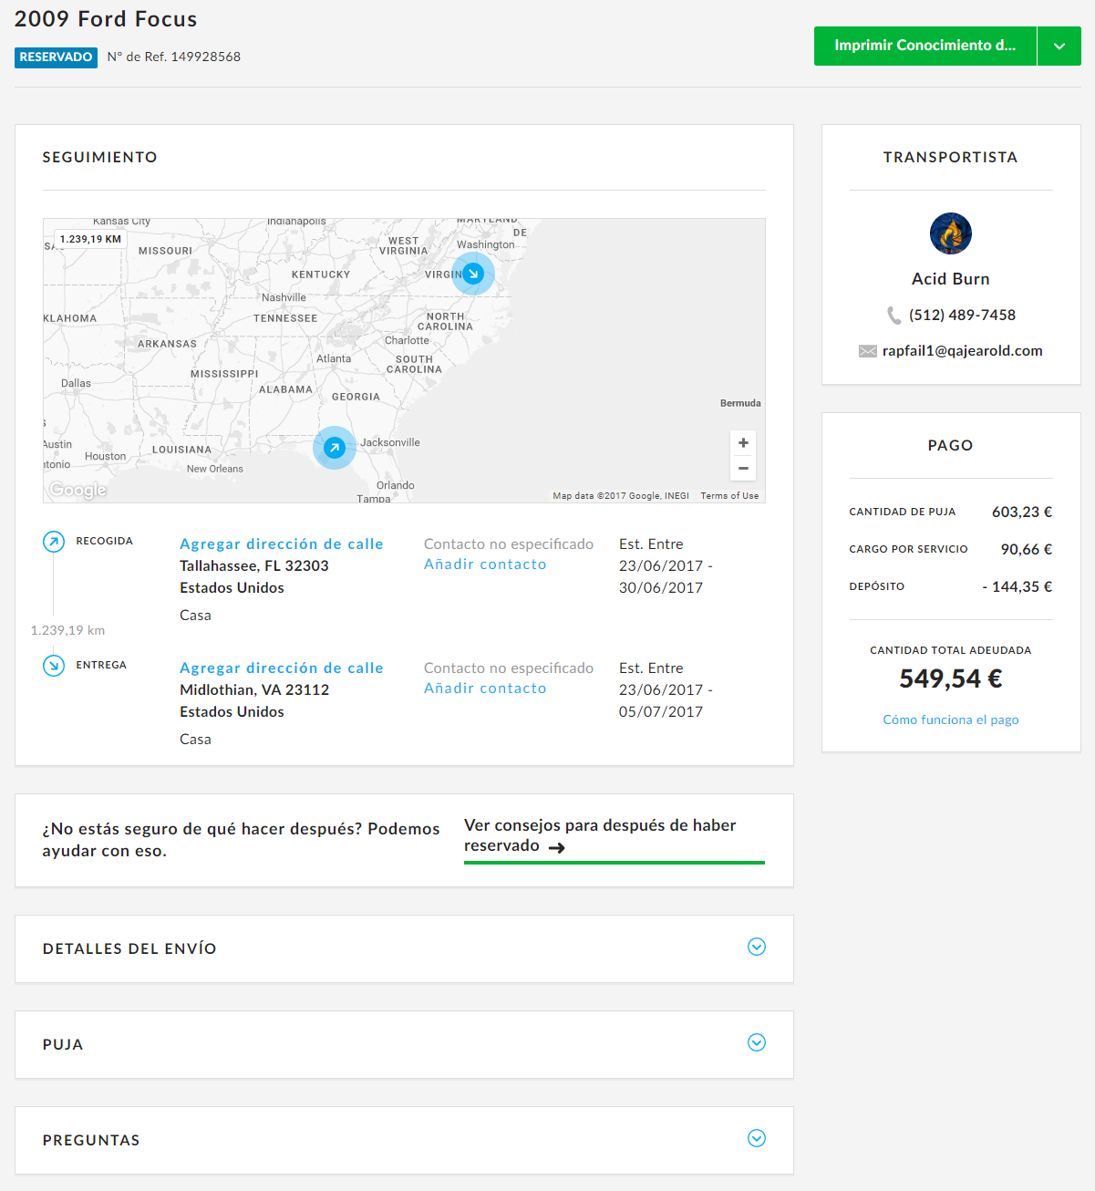
Task: Add street address for Tallahassee pickup
Action: click(x=281, y=544)
